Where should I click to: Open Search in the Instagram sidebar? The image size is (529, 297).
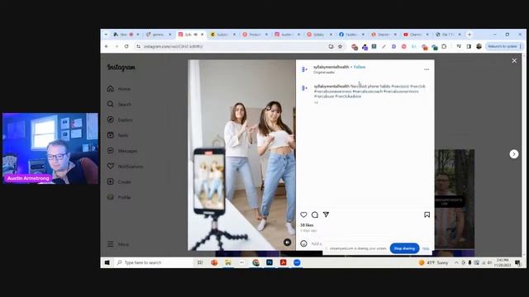click(119, 105)
